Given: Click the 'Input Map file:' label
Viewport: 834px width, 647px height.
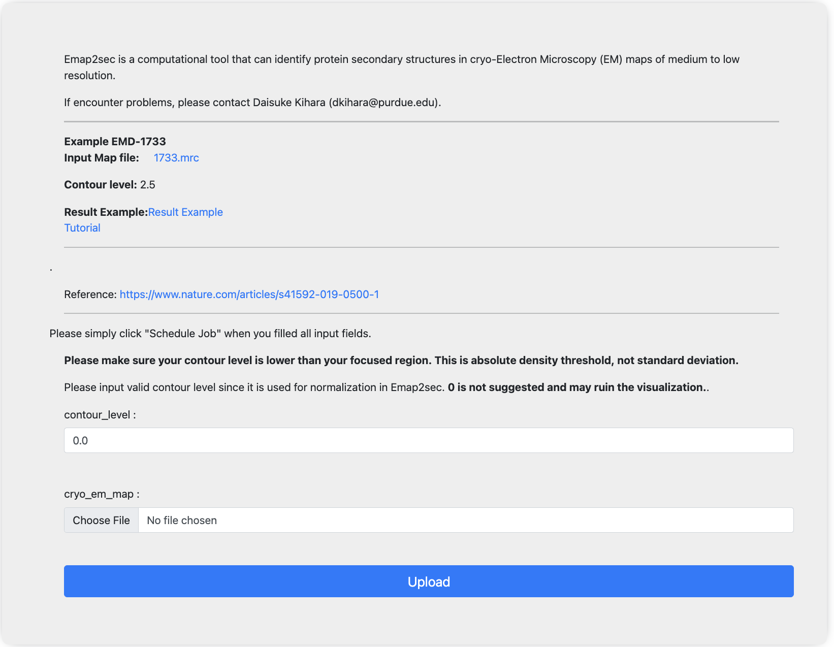Looking at the screenshot, I should point(102,158).
